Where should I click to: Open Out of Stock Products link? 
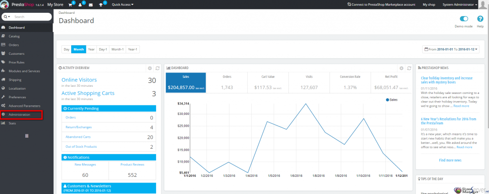(x=81, y=146)
